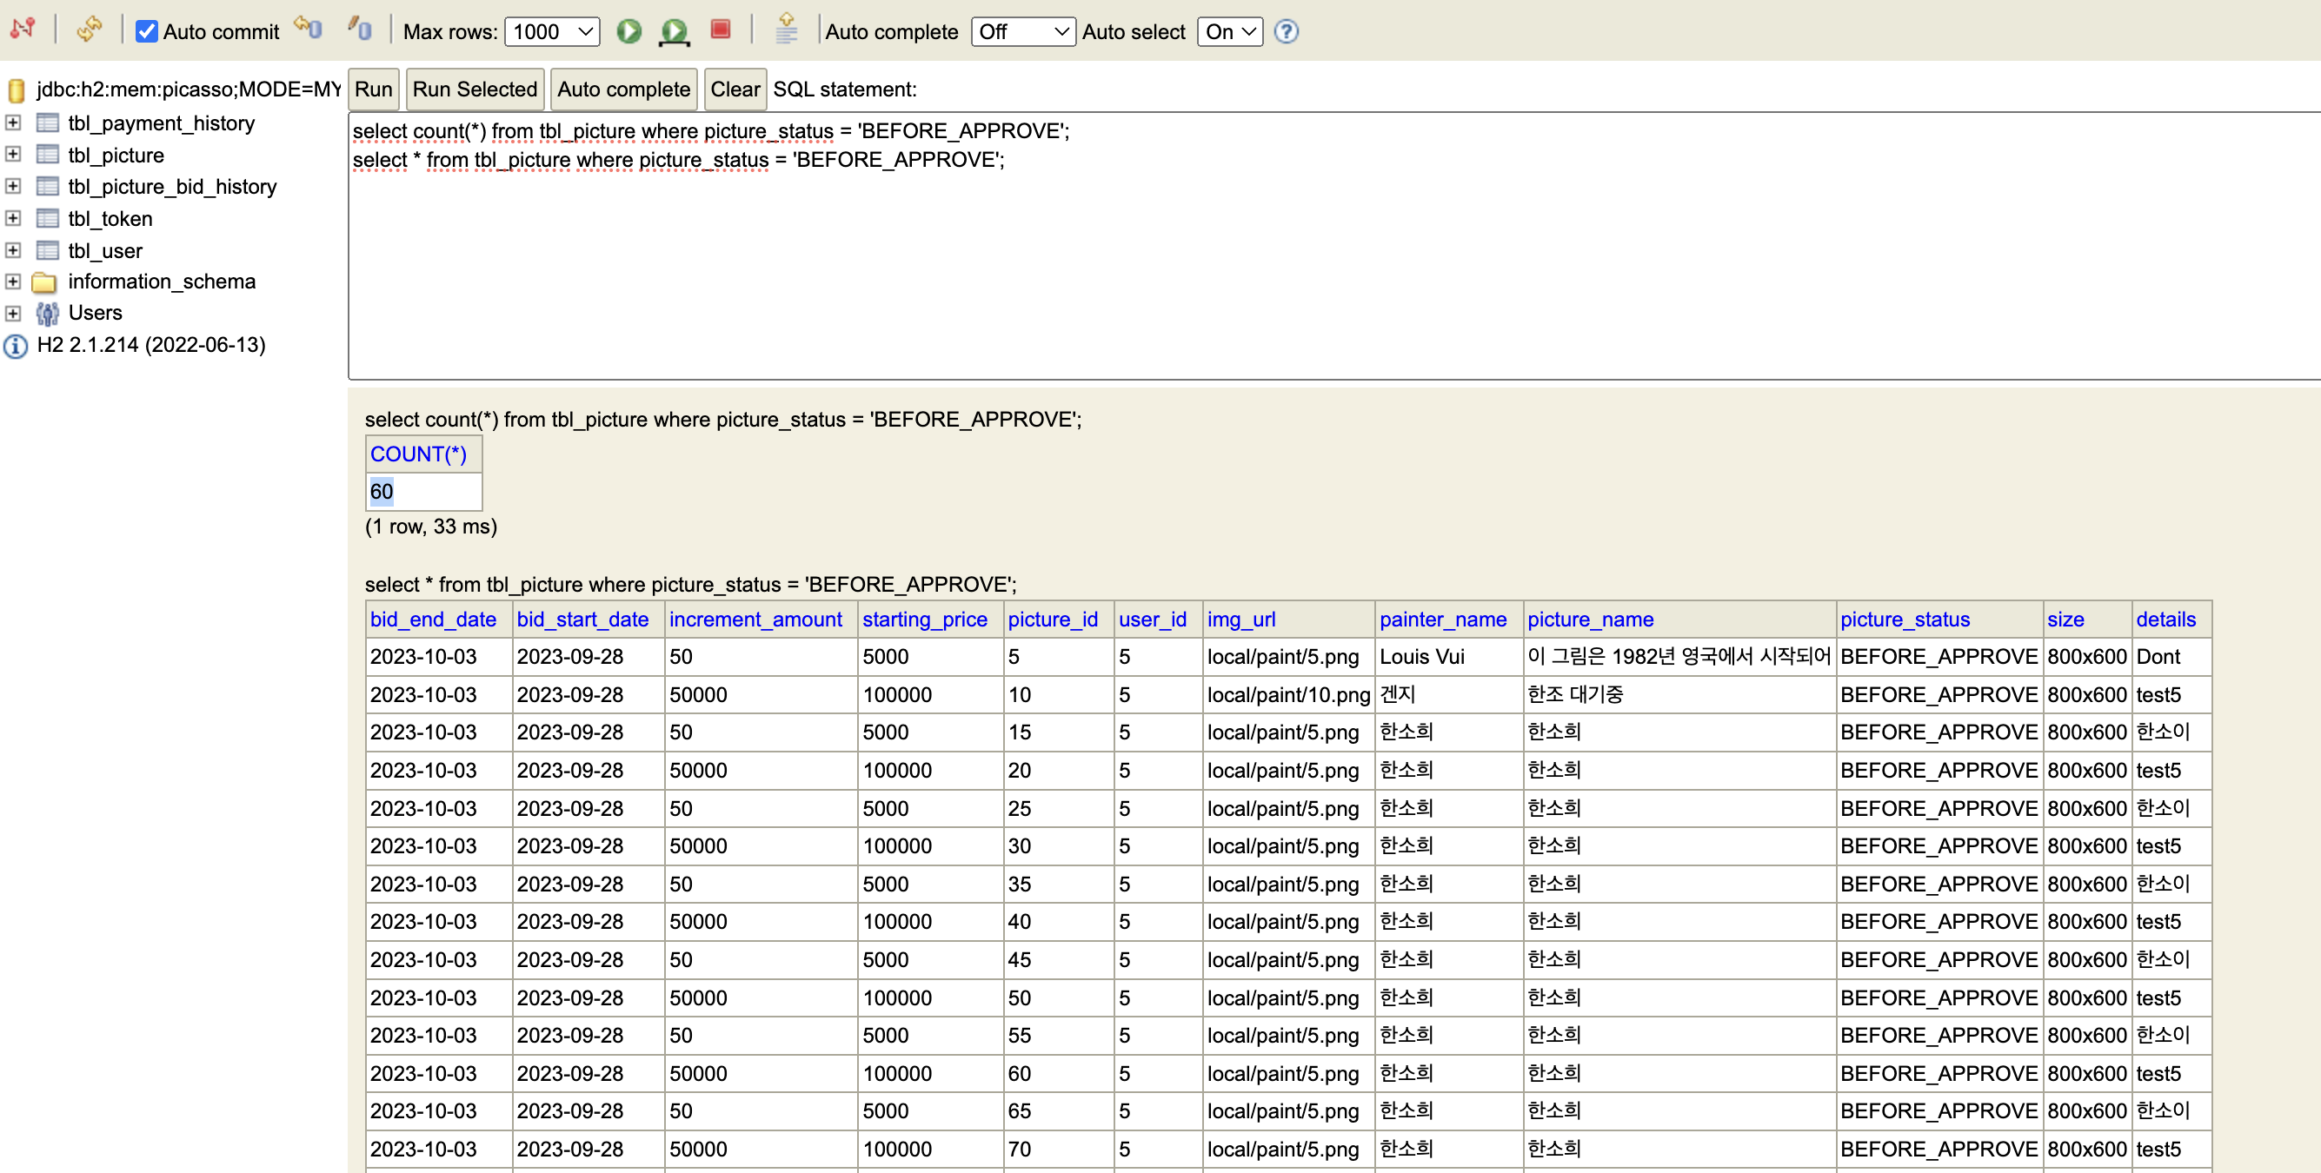Image resolution: width=2321 pixels, height=1173 pixels.
Task: Click inside the SQL statement text area
Action: [1261, 270]
